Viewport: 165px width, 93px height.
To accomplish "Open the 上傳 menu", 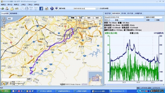I will pos(23,5).
